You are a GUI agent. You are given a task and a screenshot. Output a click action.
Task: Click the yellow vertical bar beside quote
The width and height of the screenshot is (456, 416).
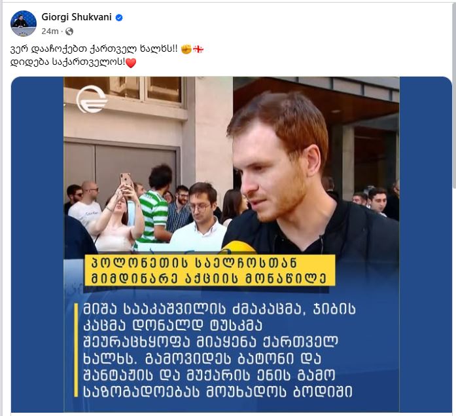point(76,350)
